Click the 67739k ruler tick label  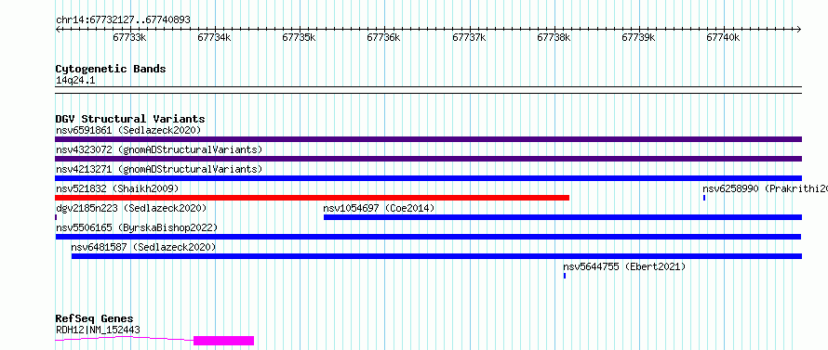tap(638, 38)
